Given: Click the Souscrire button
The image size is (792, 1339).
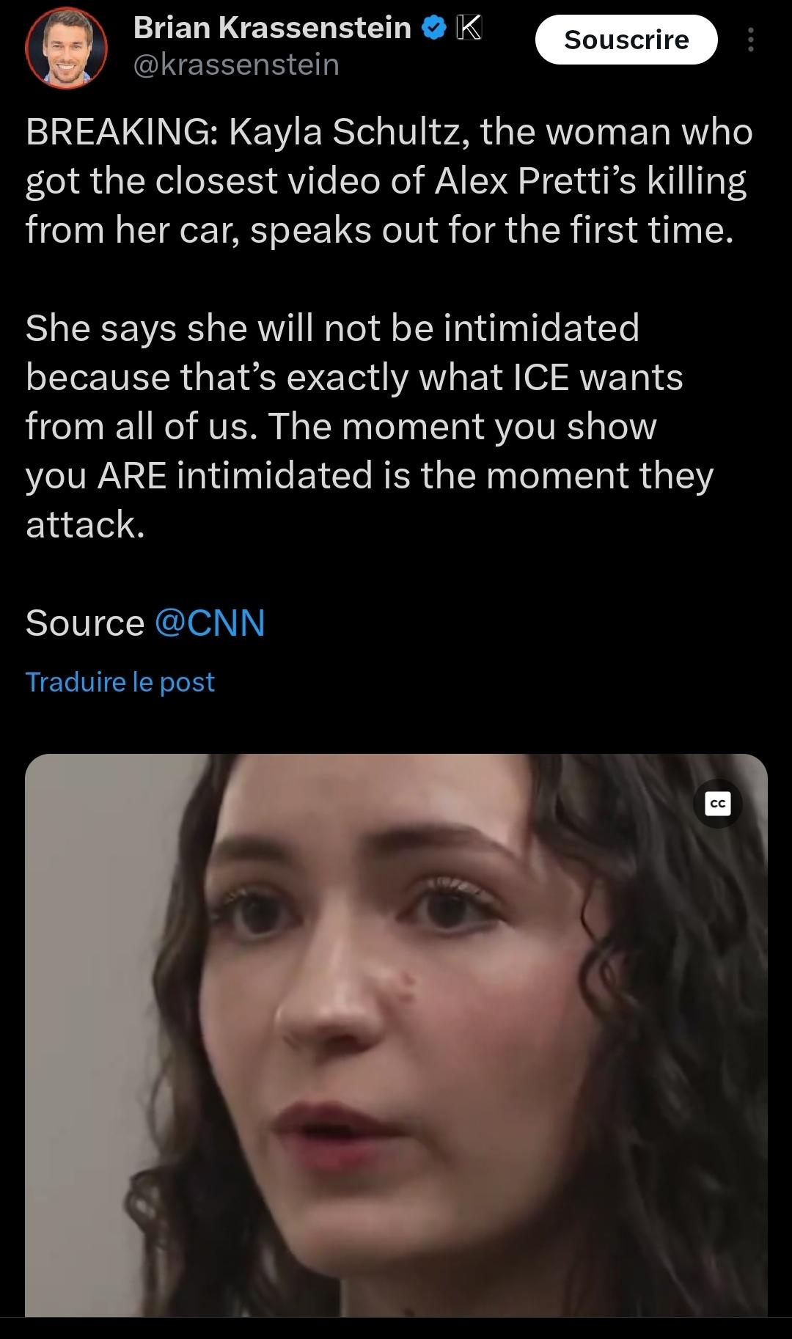Looking at the screenshot, I should tap(626, 40).
